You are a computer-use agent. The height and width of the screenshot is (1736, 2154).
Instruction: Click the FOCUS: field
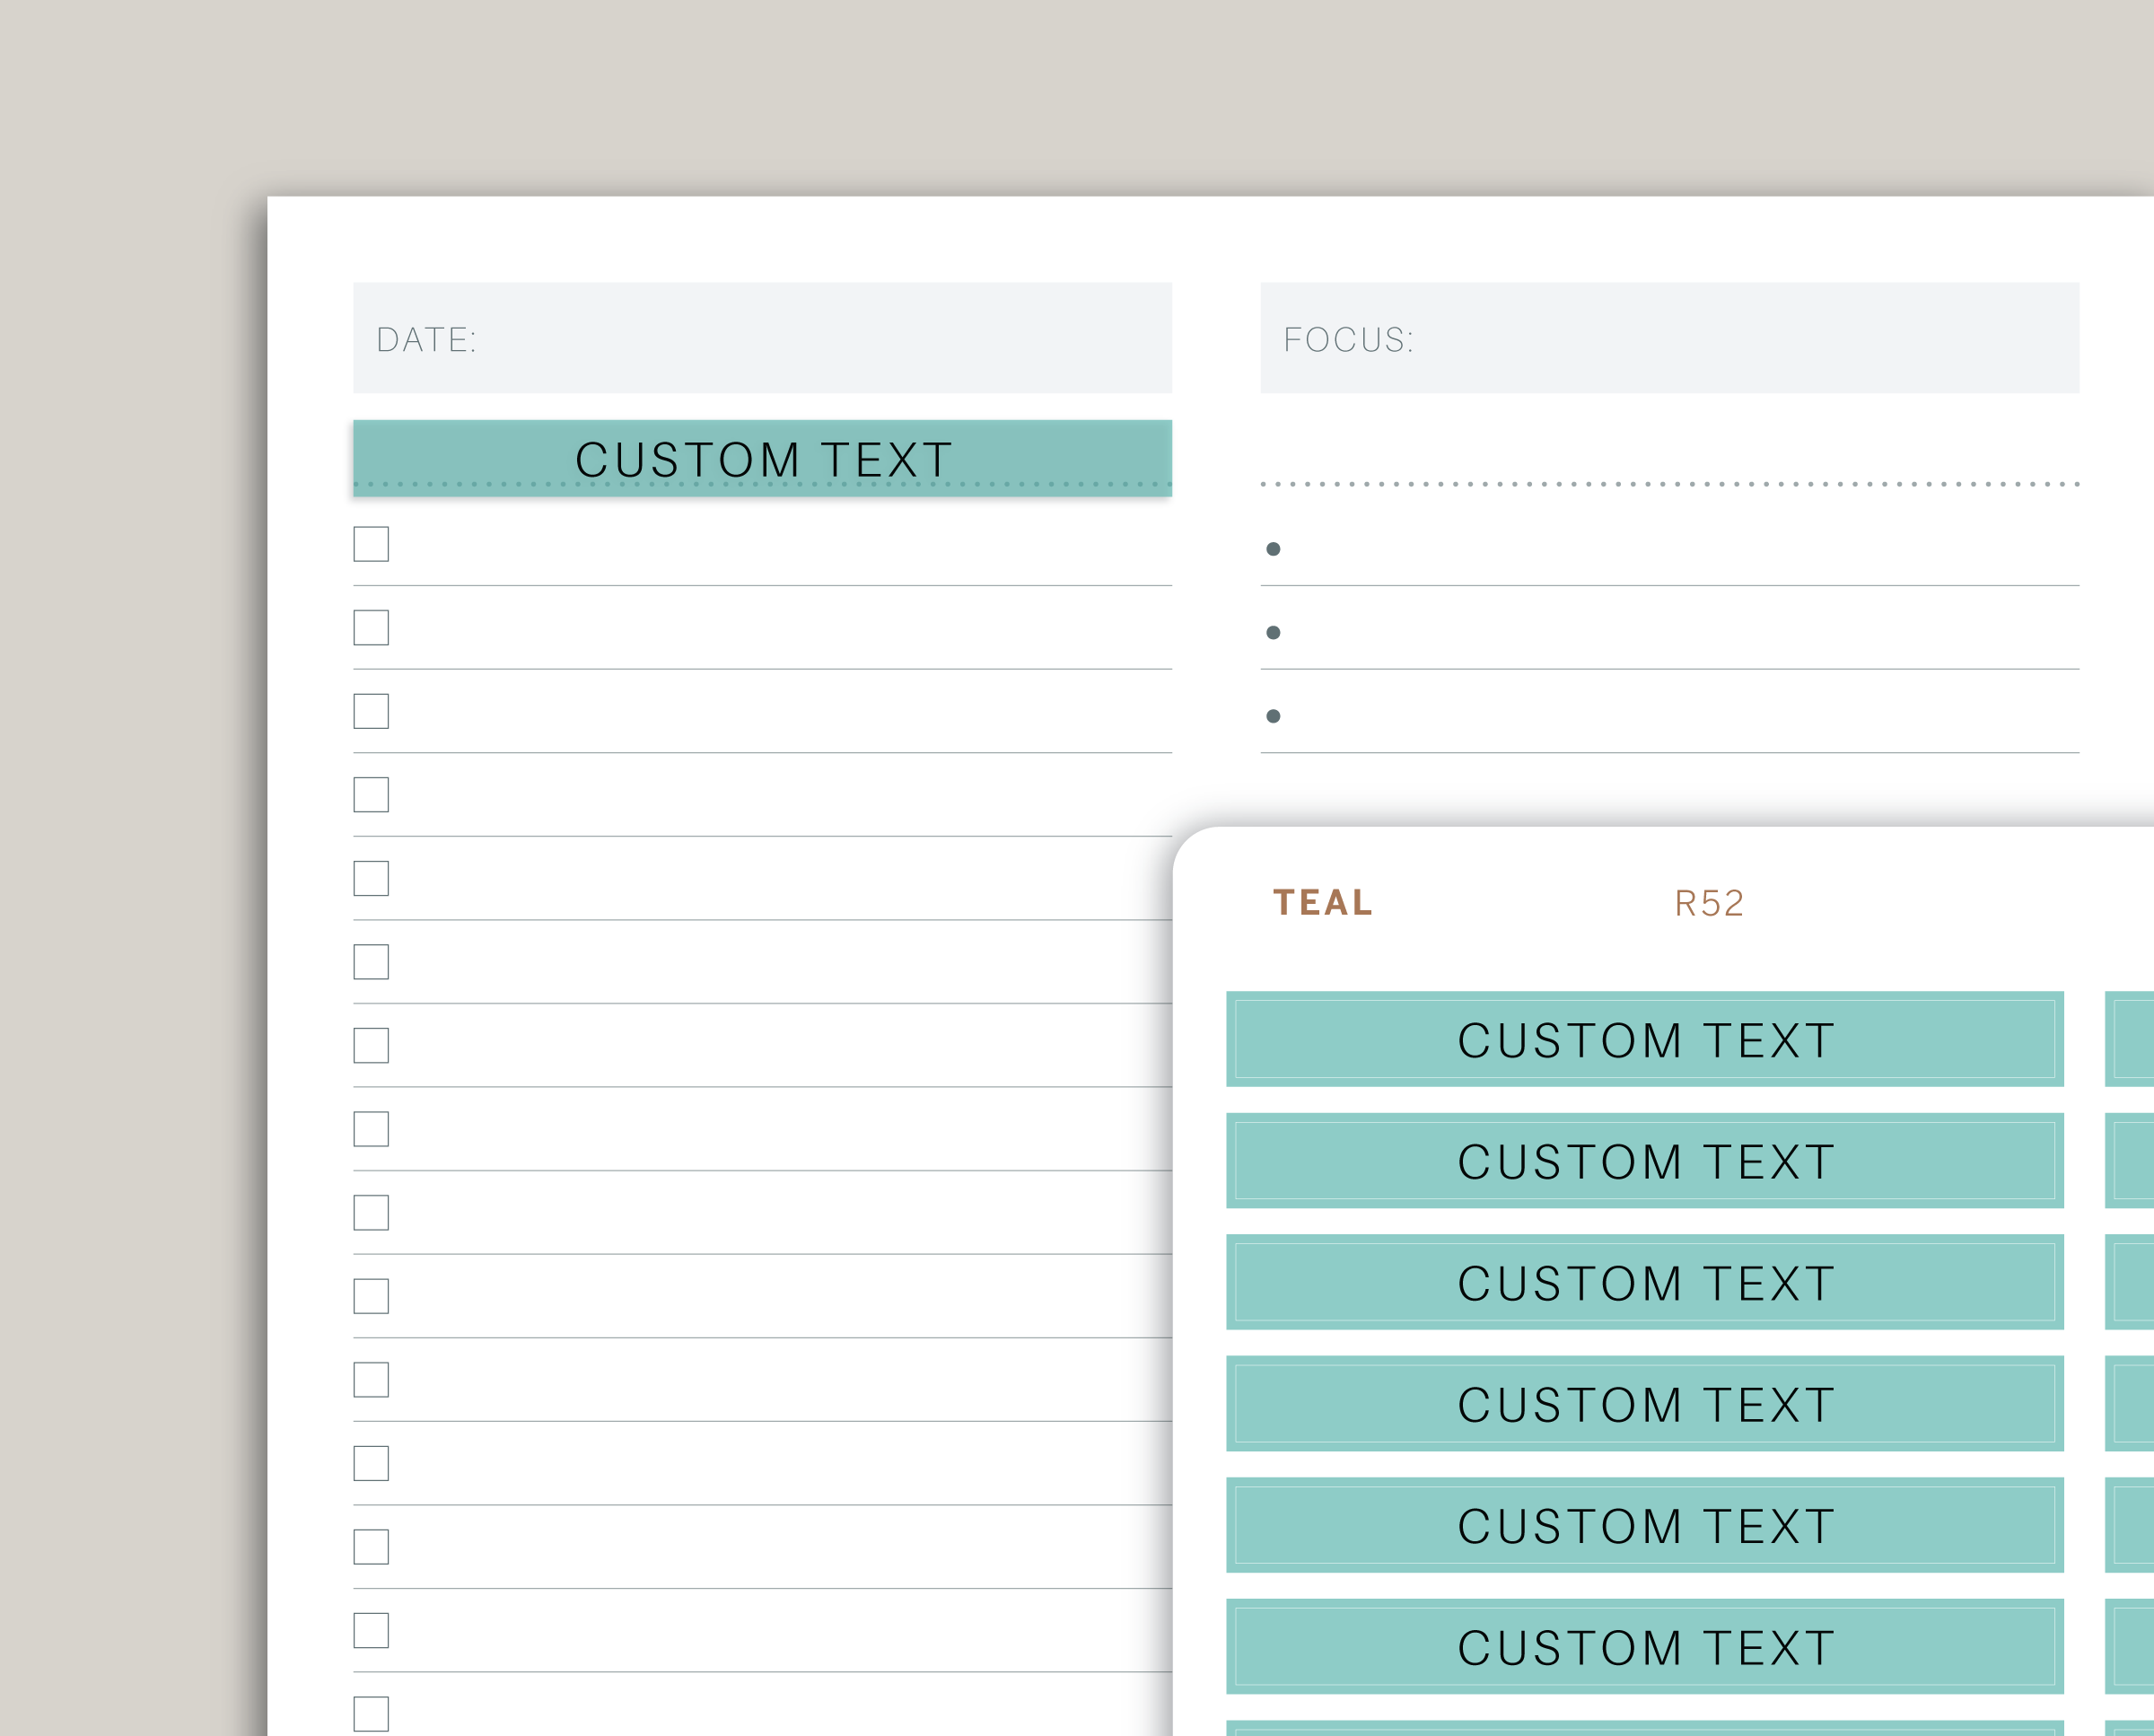[1669, 338]
